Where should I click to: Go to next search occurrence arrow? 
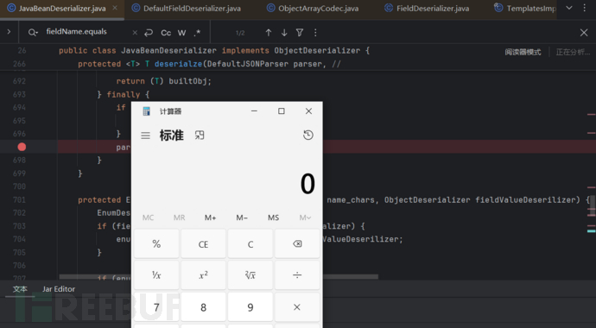pyautogui.click(x=284, y=33)
